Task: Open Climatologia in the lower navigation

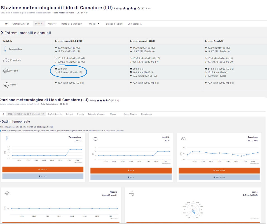Action: (147, 114)
